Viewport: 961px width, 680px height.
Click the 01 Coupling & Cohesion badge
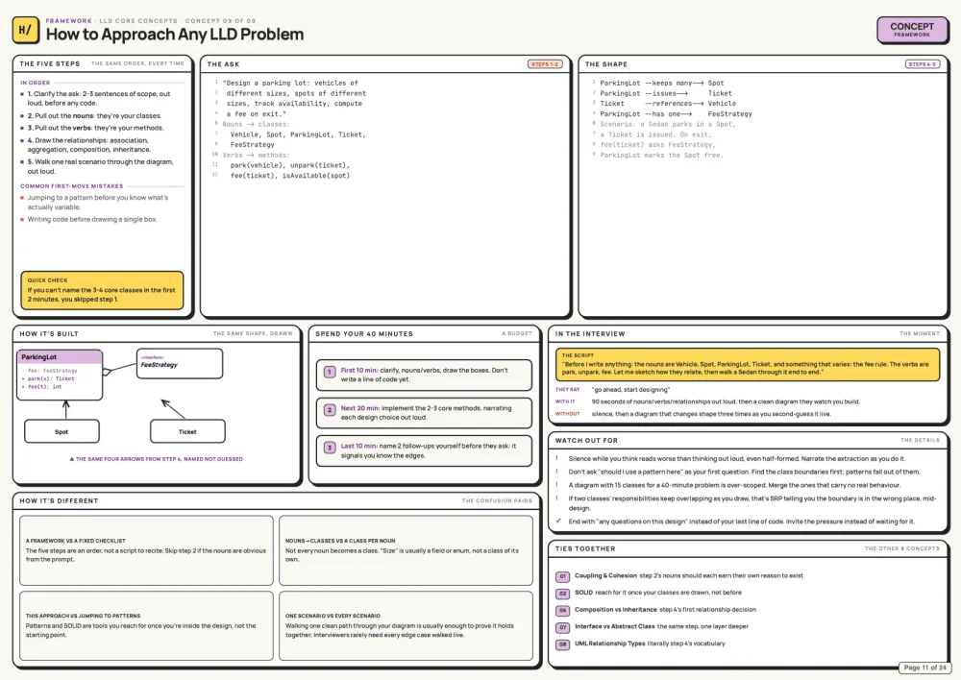click(562, 576)
